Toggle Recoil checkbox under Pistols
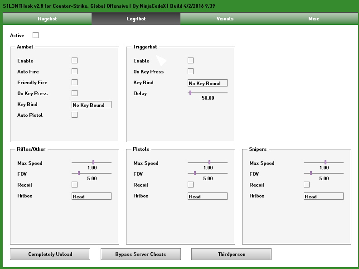This screenshot has height=269, width=359. [190, 185]
